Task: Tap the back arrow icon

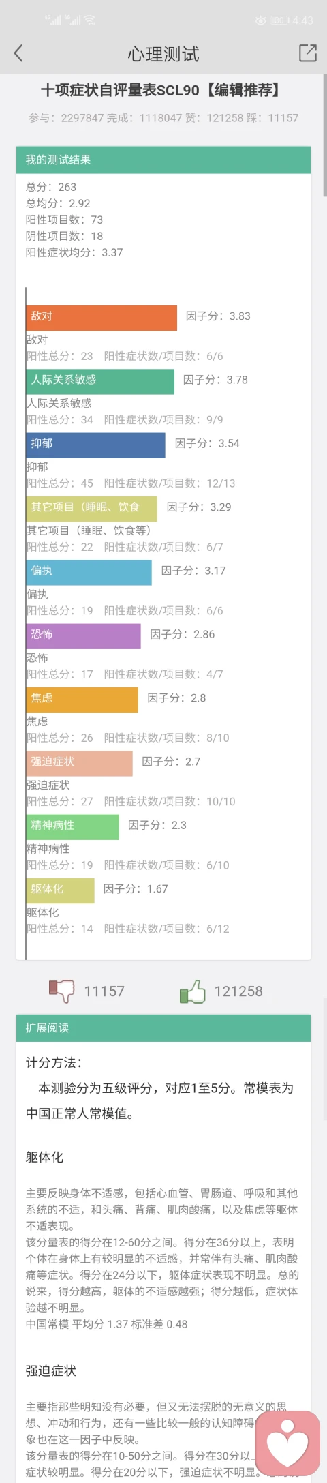Action: point(18,53)
